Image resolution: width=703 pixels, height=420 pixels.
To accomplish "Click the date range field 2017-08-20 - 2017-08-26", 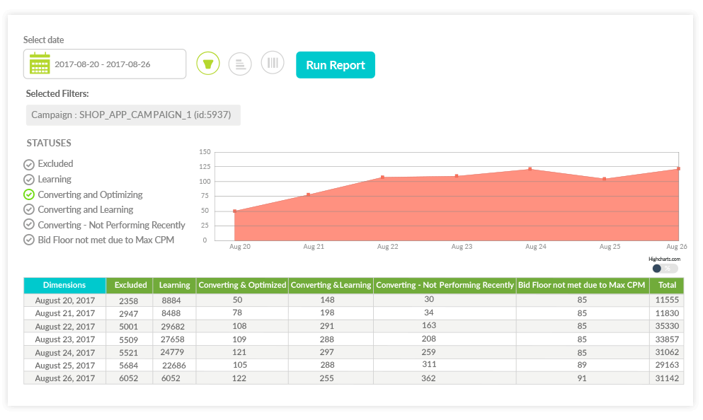I will click(105, 64).
